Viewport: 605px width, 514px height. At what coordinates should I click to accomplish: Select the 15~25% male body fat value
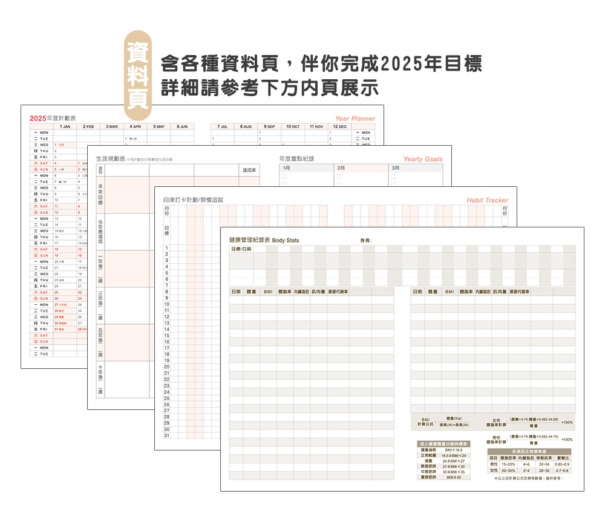pyautogui.click(x=508, y=464)
